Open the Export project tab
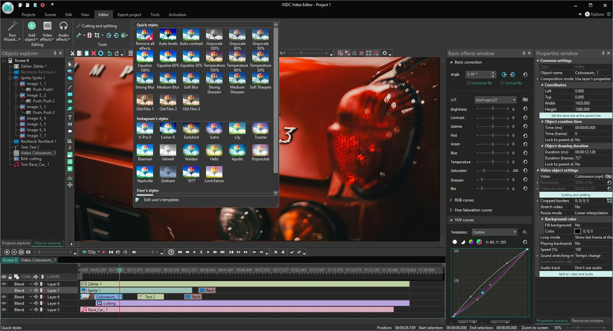 (129, 15)
